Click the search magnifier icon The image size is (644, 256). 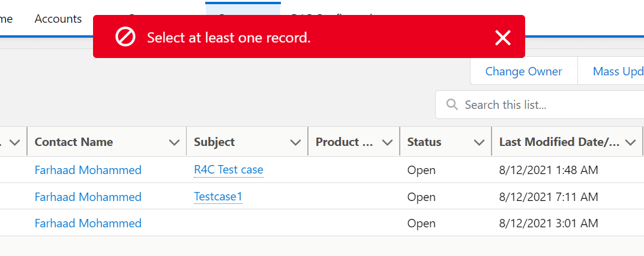(452, 105)
